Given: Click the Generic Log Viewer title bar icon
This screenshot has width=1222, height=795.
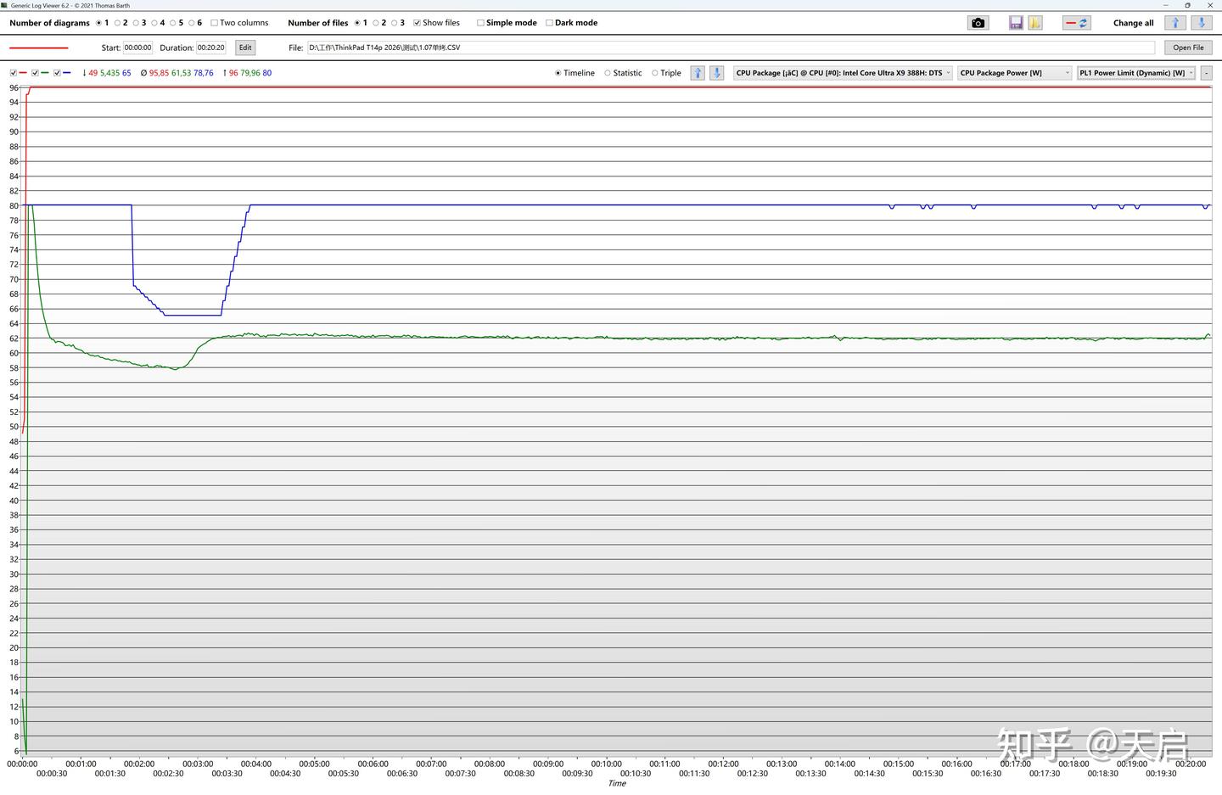Looking at the screenshot, I should click(x=4, y=5).
